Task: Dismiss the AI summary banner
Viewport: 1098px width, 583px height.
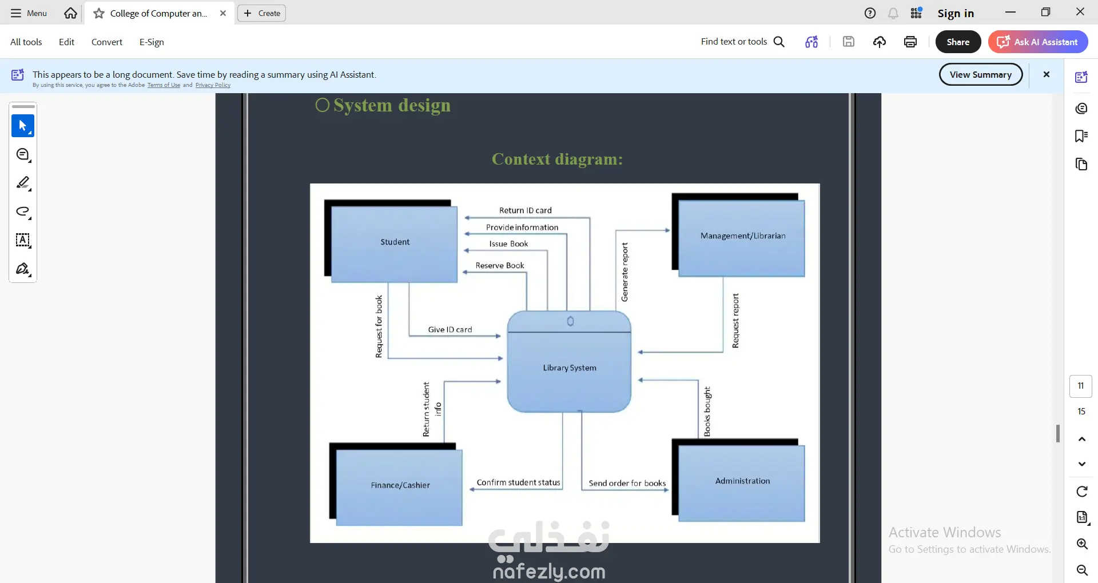Action: point(1047,74)
